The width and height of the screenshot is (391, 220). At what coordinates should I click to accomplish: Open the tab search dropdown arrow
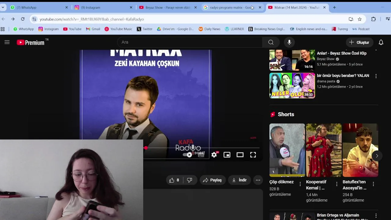[3, 7]
